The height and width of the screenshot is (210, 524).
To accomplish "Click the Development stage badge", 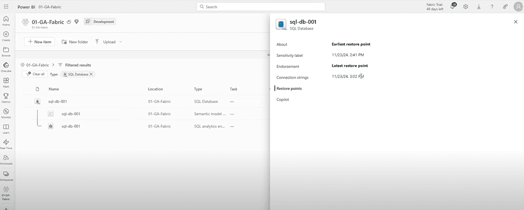I will pyautogui.click(x=100, y=21).
